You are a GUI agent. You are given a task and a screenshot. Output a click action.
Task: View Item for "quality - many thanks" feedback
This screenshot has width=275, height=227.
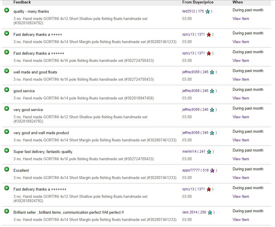(x=241, y=19)
